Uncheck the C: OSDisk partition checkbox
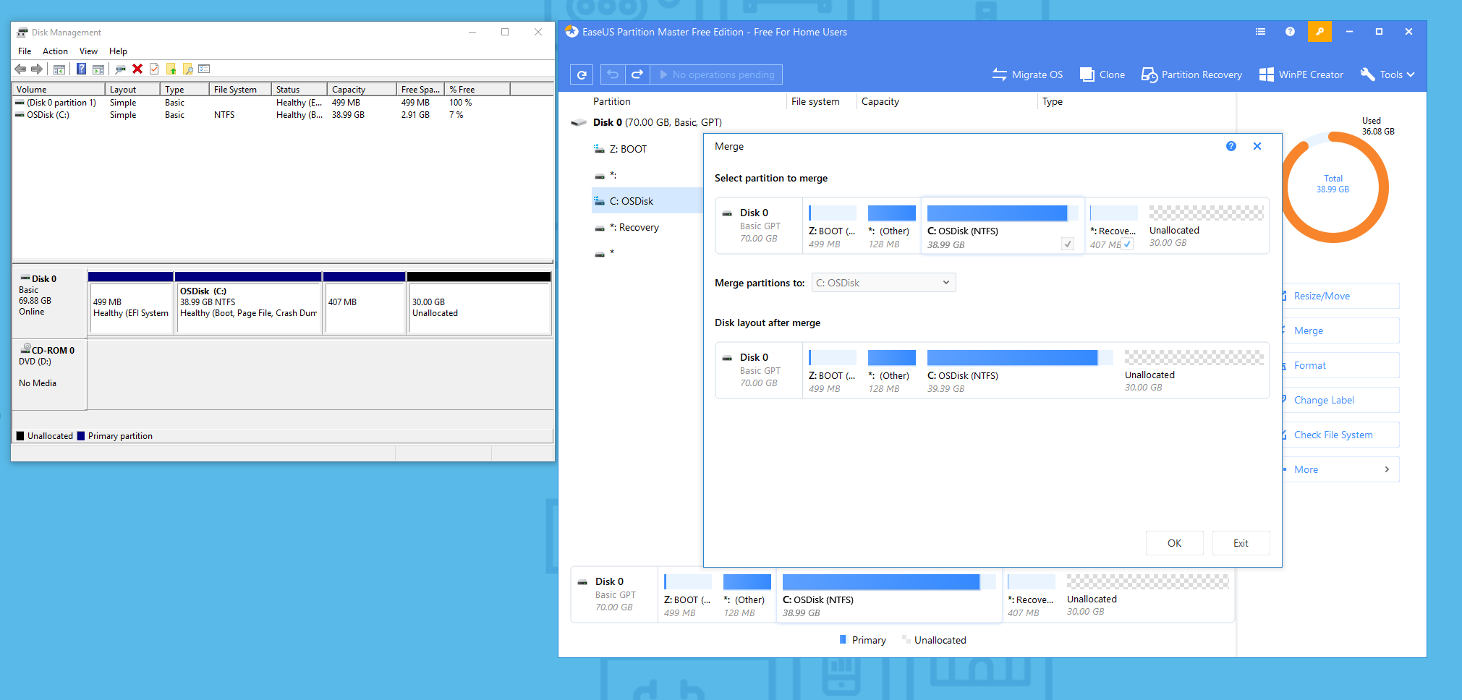This screenshot has width=1462, height=700. (x=1068, y=244)
